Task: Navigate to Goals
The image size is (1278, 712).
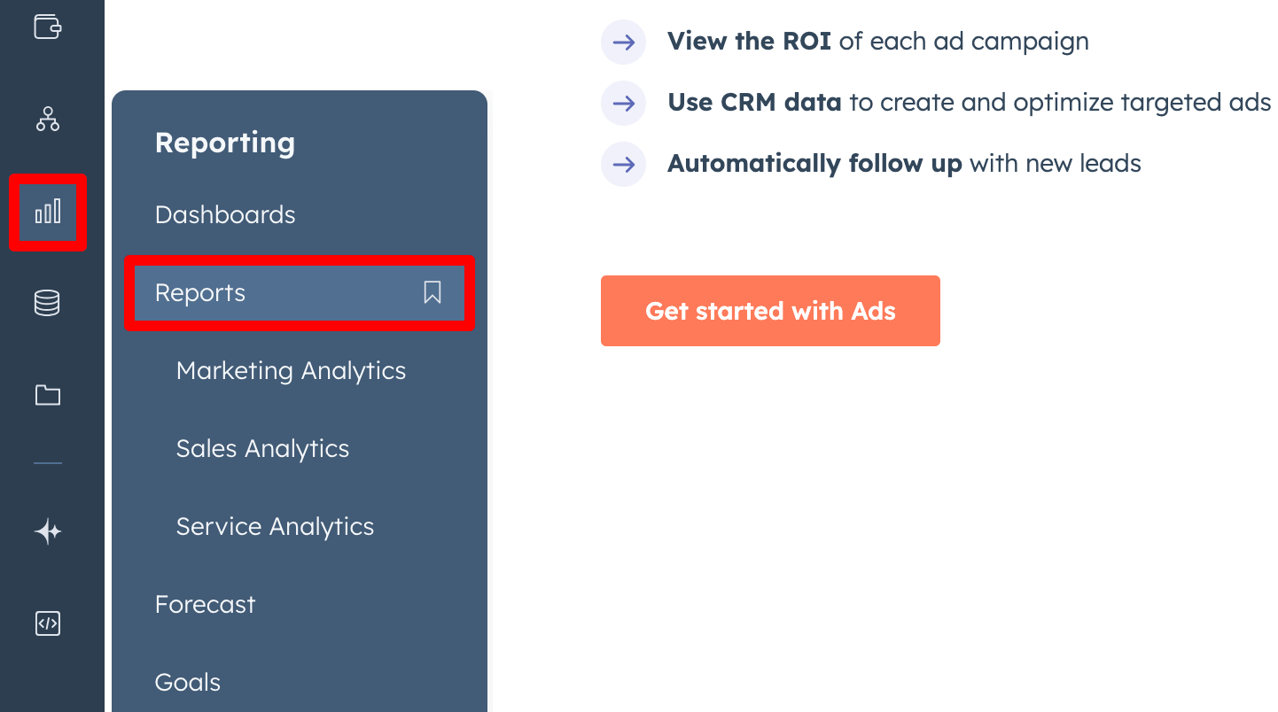Action: pyautogui.click(x=187, y=682)
